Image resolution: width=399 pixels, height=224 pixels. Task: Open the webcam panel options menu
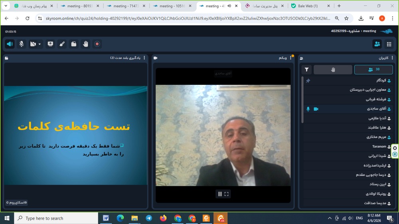[x=290, y=58]
